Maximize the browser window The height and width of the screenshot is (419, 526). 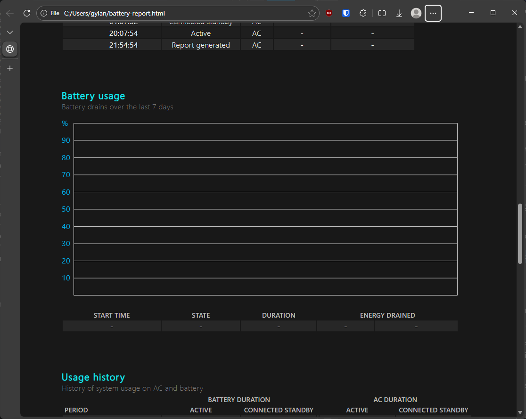tap(493, 13)
